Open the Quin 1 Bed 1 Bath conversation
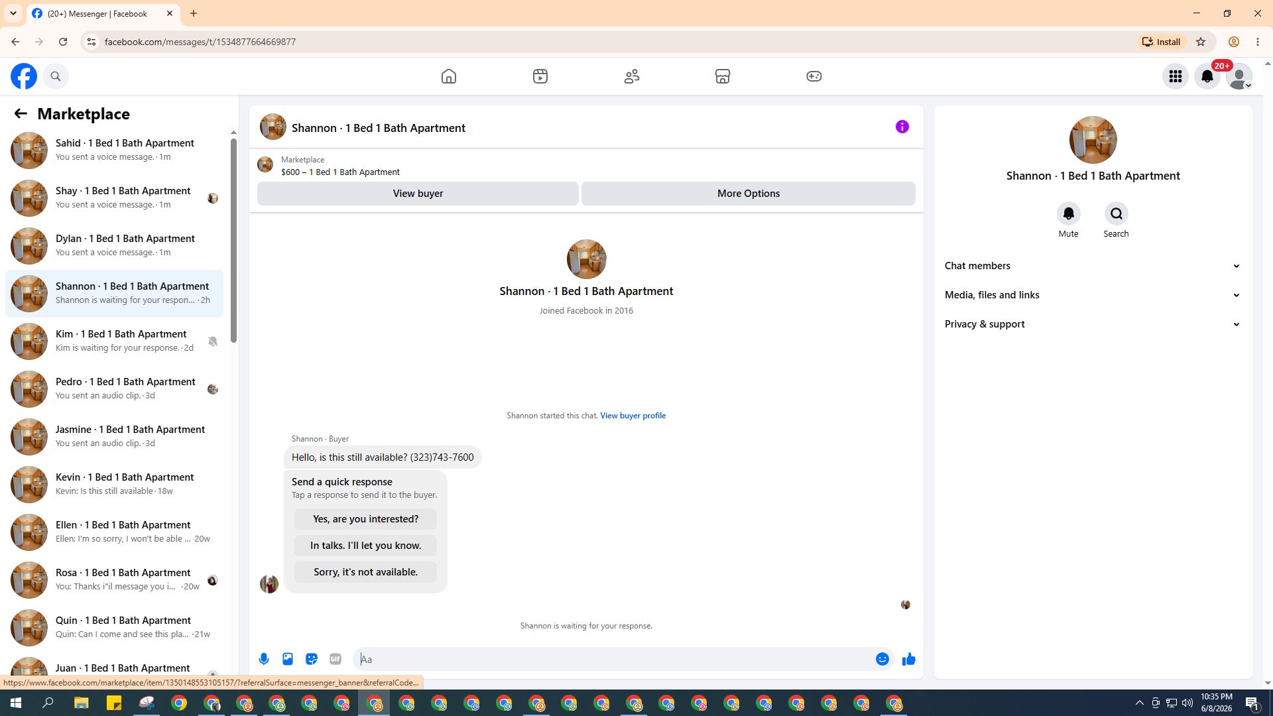The width and height of the screenshot is (1273, 716). pyautogui.click(x=114, y=627)
